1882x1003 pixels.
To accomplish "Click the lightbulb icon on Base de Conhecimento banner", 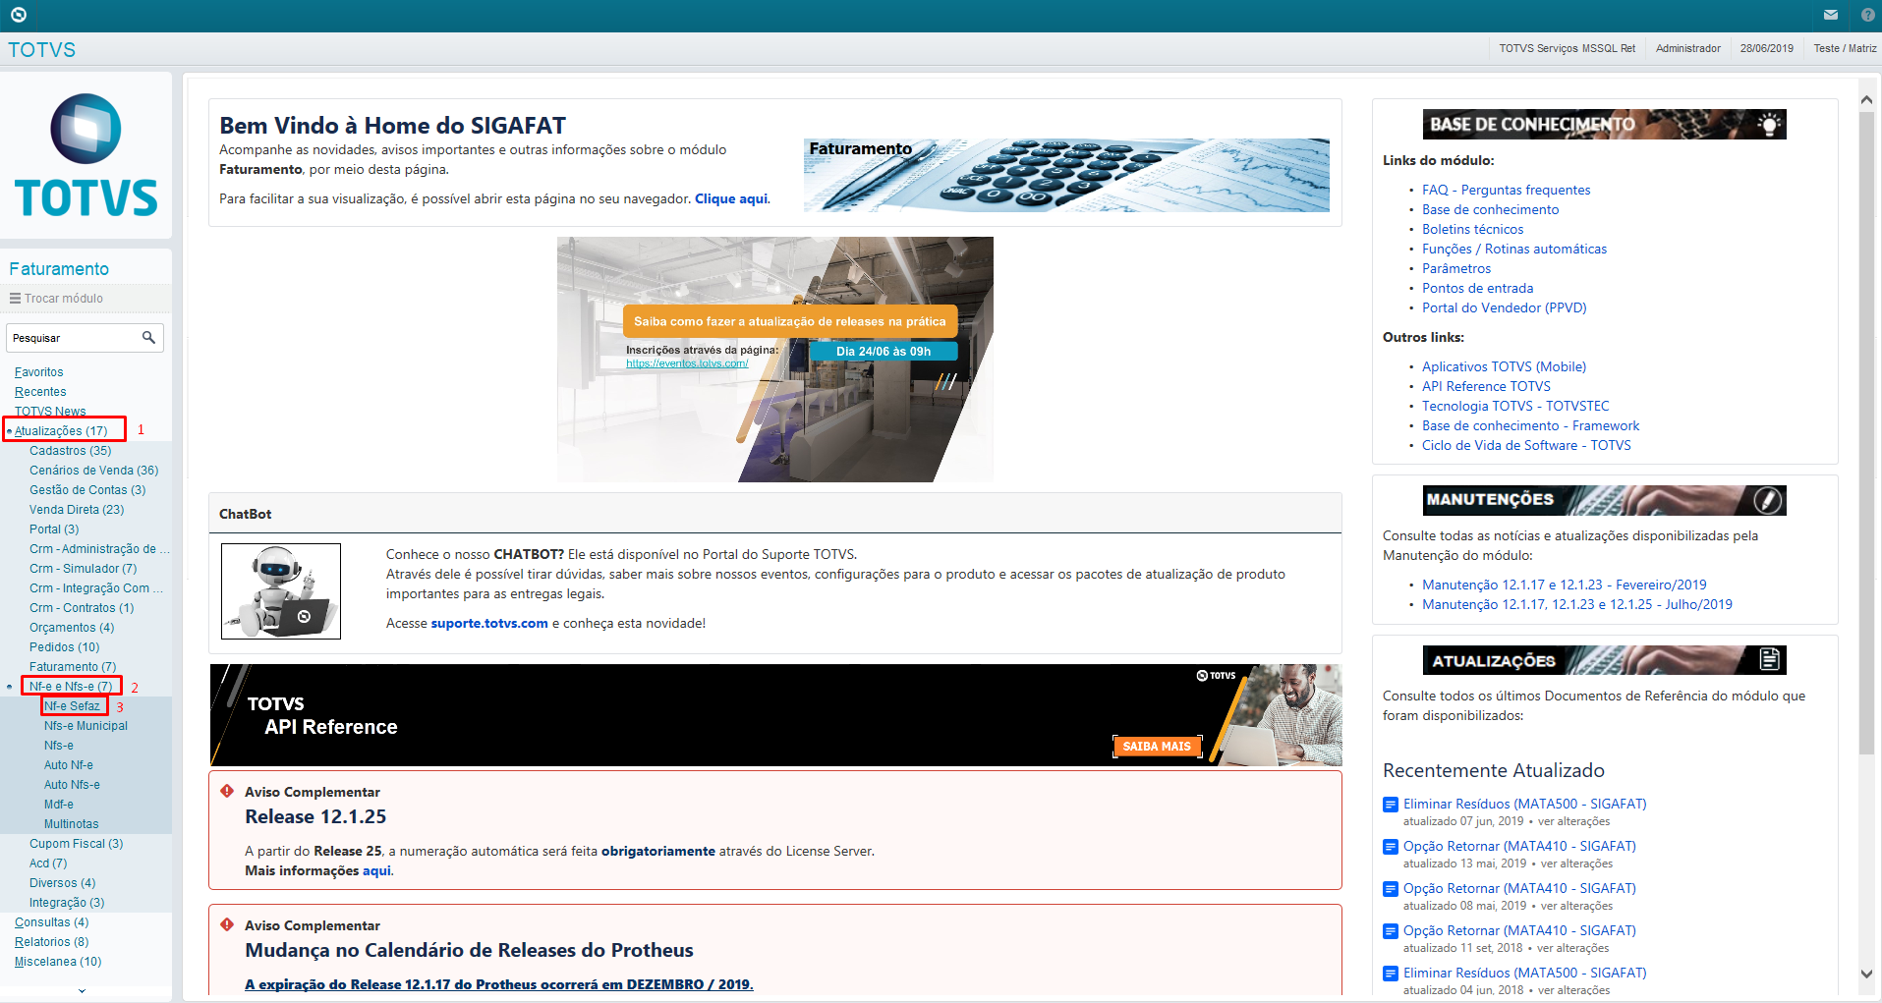I will [1769, 124].
